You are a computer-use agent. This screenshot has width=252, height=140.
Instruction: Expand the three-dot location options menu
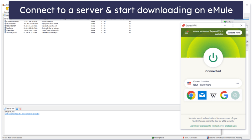[237, 83]
